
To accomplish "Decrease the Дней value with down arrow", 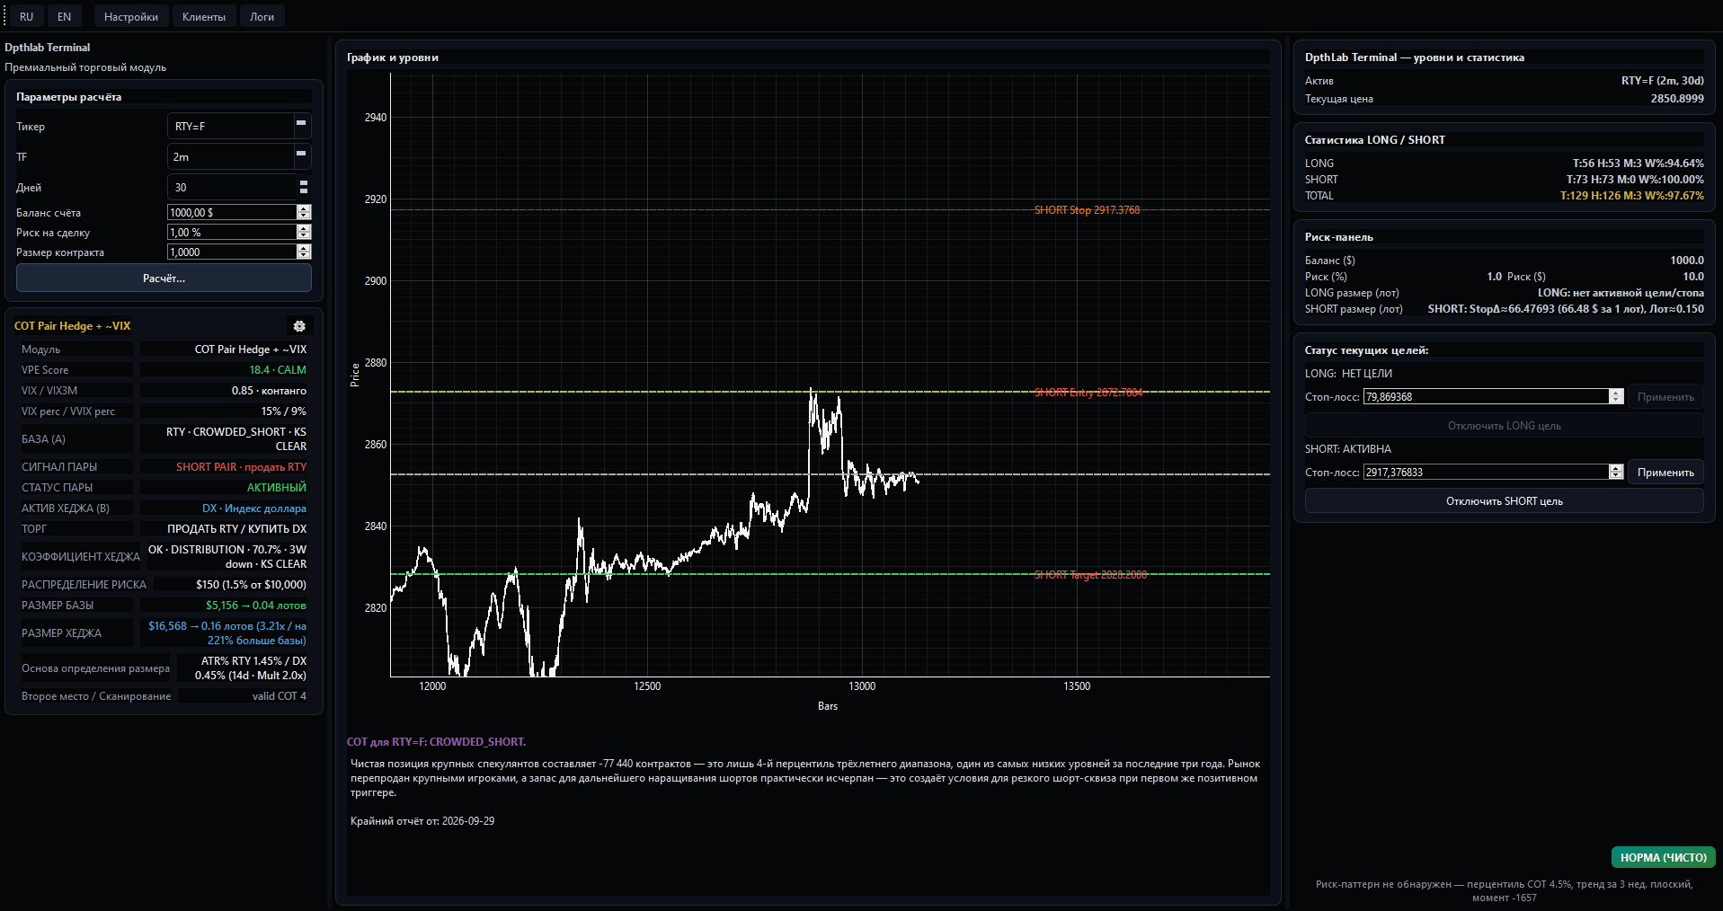I will 304,191.
